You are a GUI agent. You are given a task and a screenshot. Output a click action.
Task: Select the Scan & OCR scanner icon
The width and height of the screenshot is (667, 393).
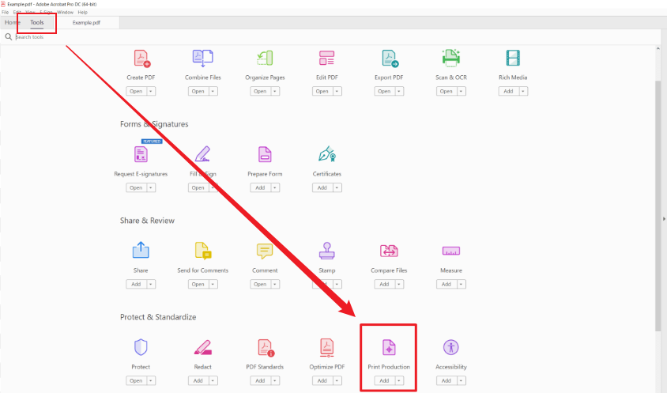[451, 58]
